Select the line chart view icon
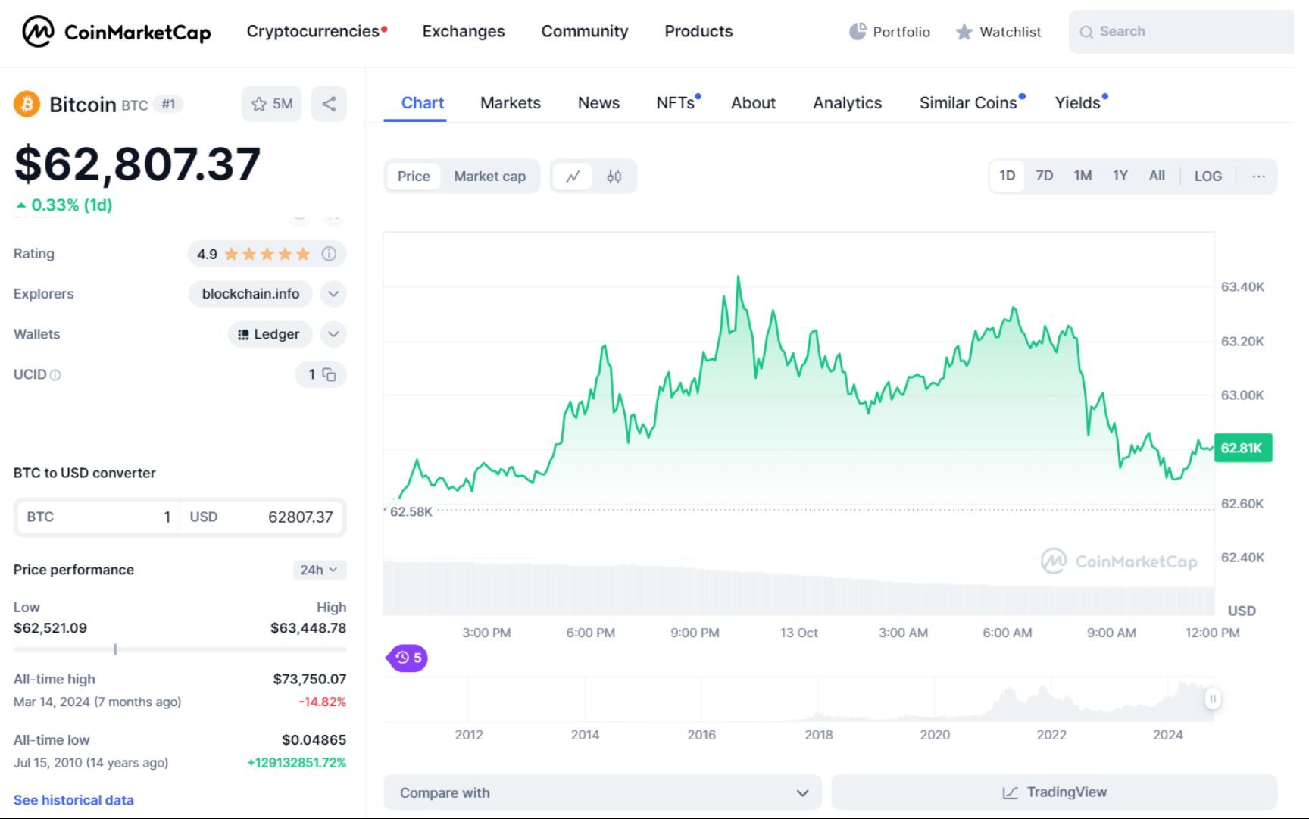Viewport: 1309px width, 819px height. [x=573, y=177]
